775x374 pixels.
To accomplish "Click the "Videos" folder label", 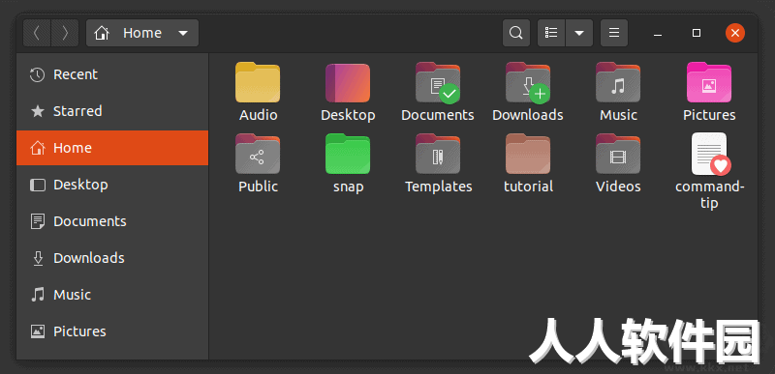I will pyautogui.click(x=618, y=187).
